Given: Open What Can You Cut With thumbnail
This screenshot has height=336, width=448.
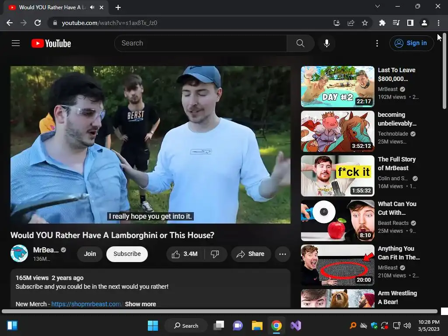Looking at the screenshot, I should (x=337, y=220).
